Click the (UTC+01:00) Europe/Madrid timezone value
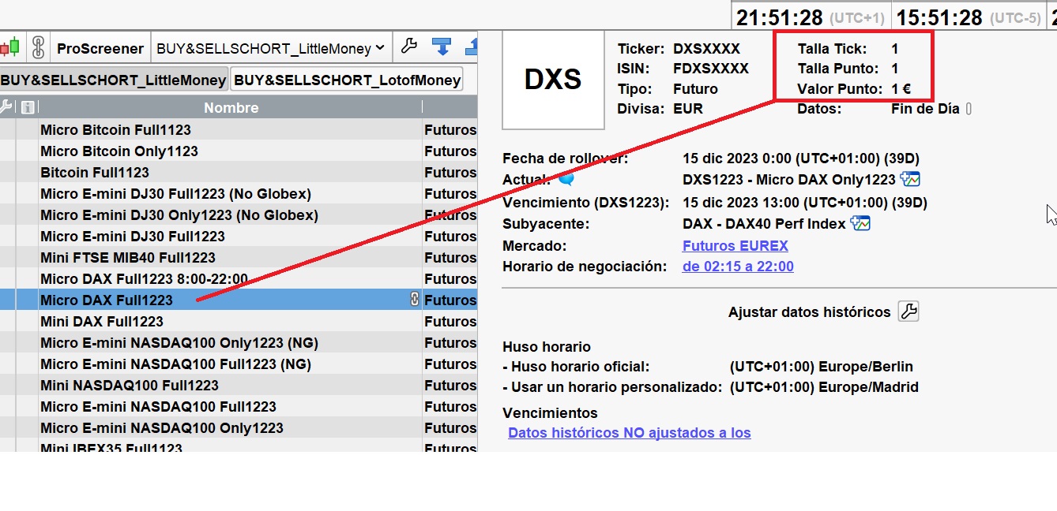The image size is (1057, 511). (824, 387)
